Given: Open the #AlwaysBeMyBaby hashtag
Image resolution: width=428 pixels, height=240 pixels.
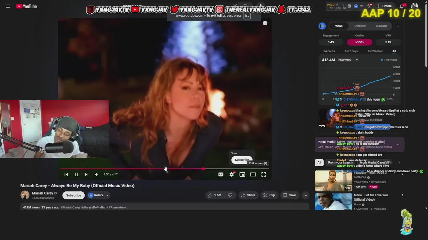Looking at the screenshot, I should (95, 207).
